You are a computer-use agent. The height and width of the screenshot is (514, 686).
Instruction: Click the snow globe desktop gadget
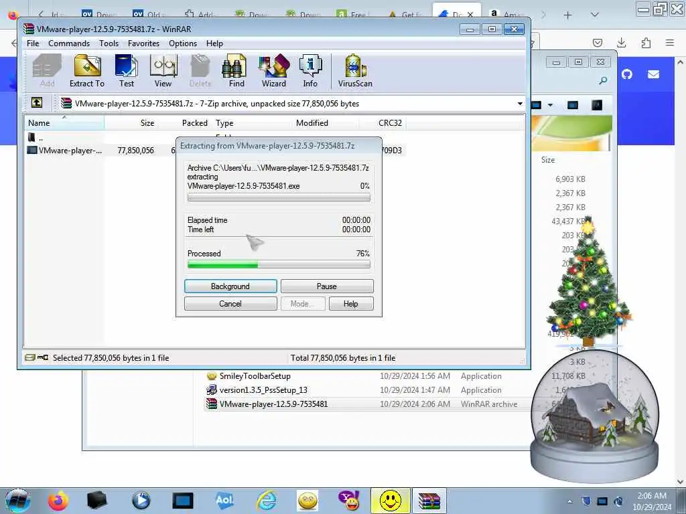(595, 415)
